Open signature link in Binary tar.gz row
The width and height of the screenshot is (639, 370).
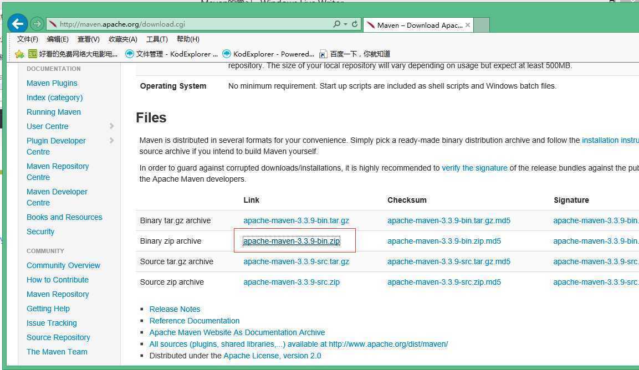[596, 220]
